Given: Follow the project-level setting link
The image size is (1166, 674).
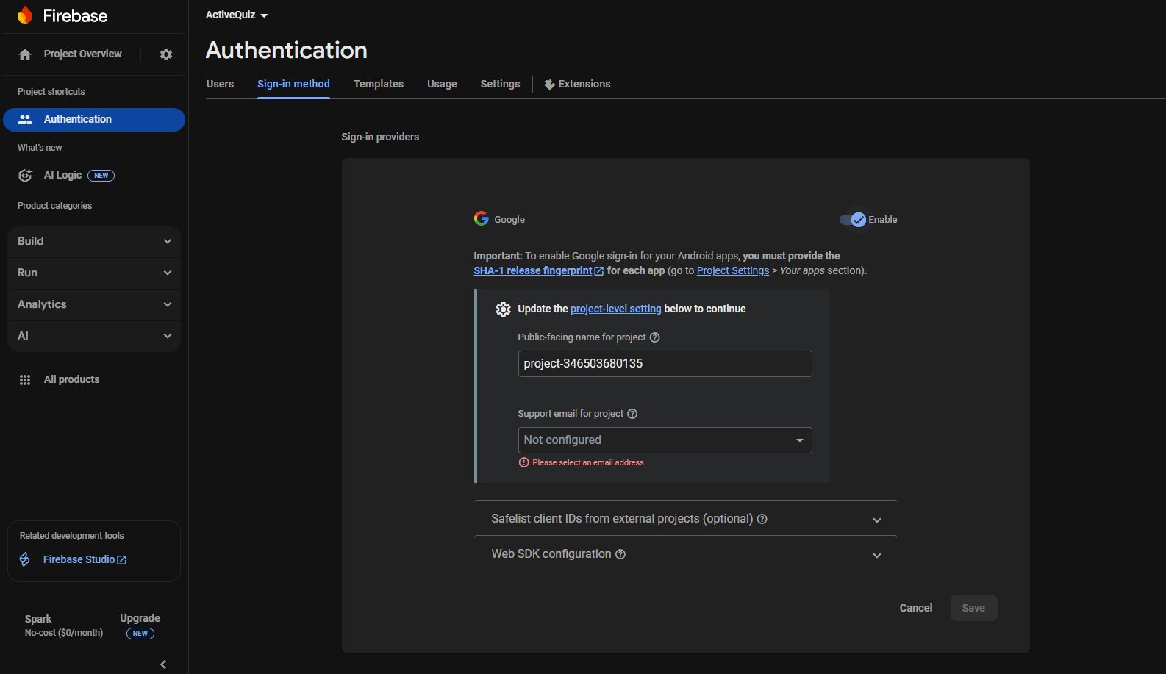Looking at the screenshot, I should click(616, 309).
